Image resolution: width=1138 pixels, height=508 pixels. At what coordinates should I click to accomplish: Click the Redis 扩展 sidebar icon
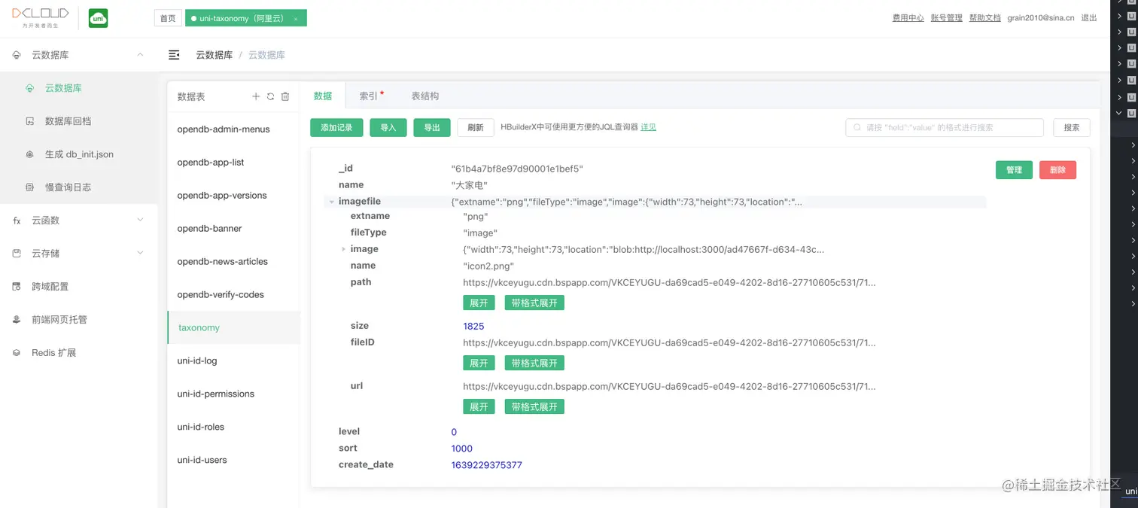click(17, 353)
